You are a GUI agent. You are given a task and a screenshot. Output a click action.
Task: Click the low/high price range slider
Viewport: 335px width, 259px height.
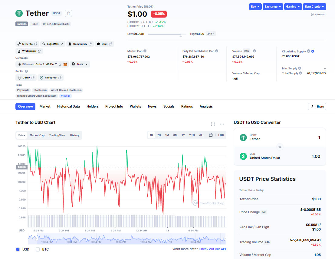(x=167, y=34)
